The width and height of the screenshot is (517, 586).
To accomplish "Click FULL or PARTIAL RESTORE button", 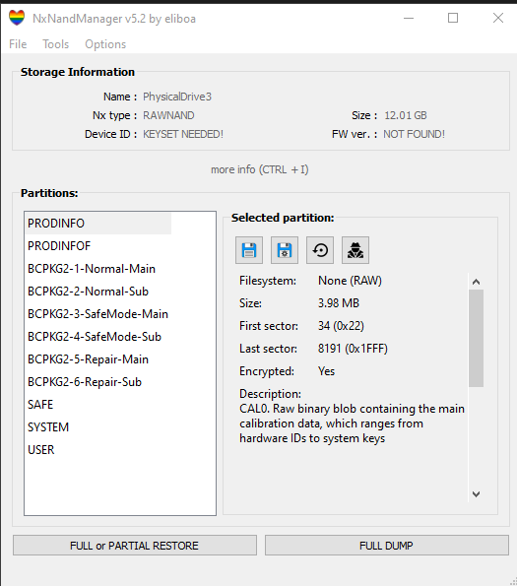I will click(135, 546).
